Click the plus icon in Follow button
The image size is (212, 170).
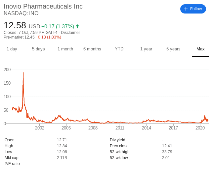click(186, 9)
